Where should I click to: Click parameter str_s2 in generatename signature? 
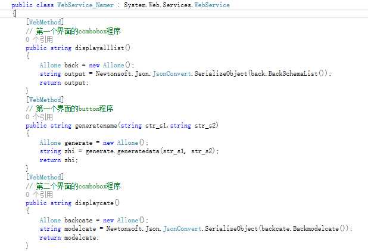(x=205, y=125)
